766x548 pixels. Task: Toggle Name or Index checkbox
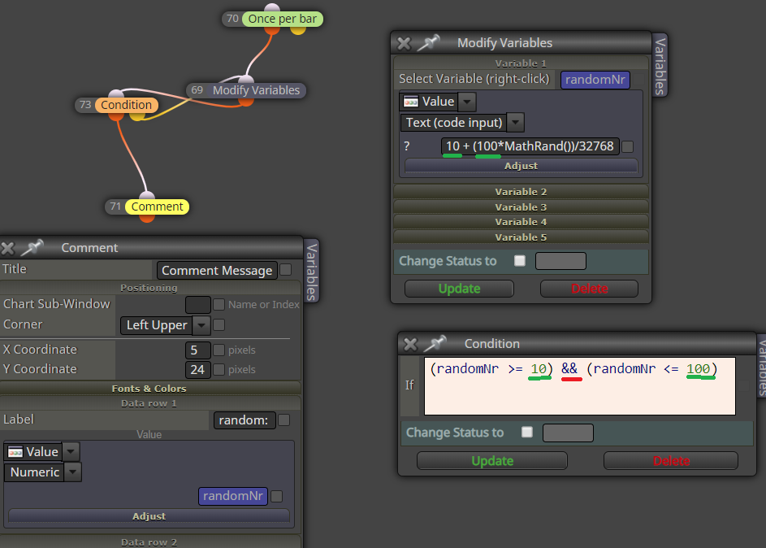[x=219, y=305]
